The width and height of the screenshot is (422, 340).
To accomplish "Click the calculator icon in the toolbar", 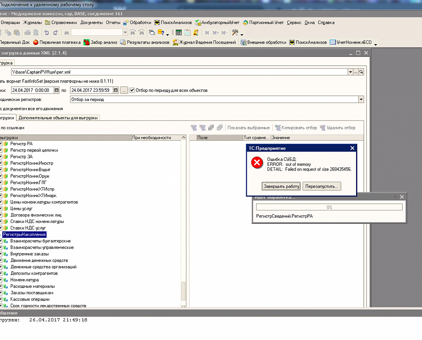I will pyautogui.click(x=178, y=33).
